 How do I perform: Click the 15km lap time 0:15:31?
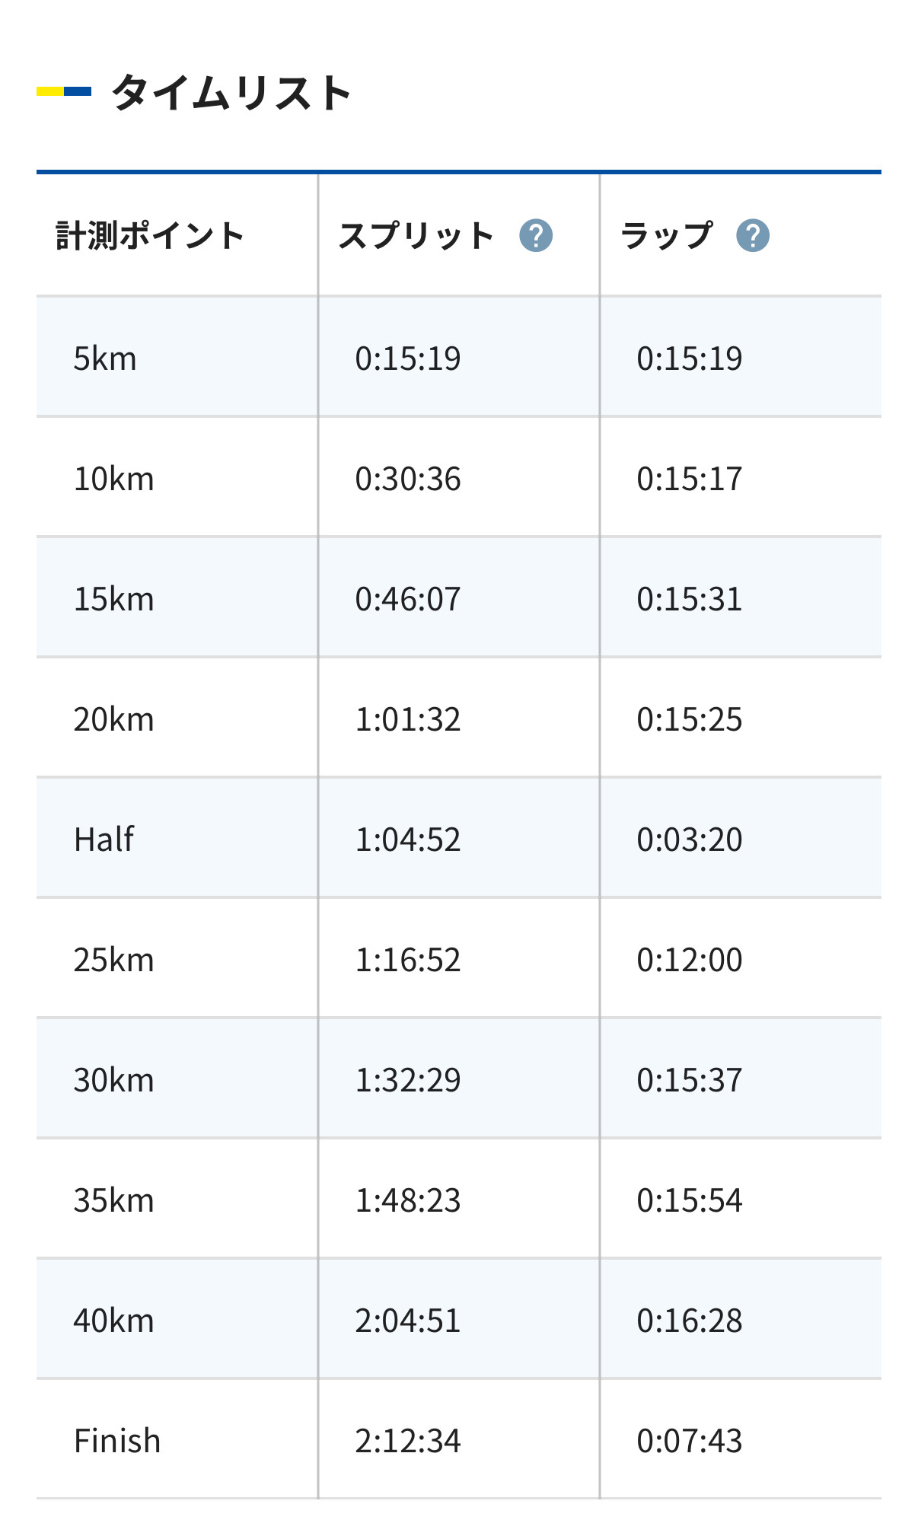click(690, 599)
